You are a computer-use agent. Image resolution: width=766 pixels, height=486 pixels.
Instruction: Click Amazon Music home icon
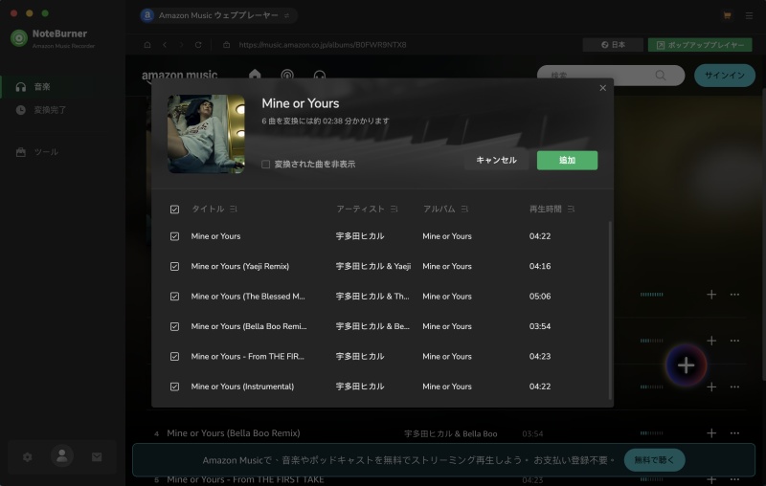pyautogui.click(x=255, y=75)
